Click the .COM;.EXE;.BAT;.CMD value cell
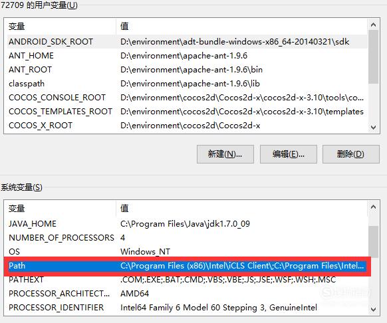This screenshot has width=387, height=323. (x=228, y=280)
